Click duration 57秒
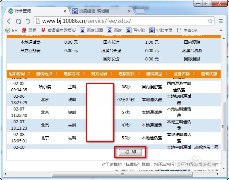 [126, 112]
